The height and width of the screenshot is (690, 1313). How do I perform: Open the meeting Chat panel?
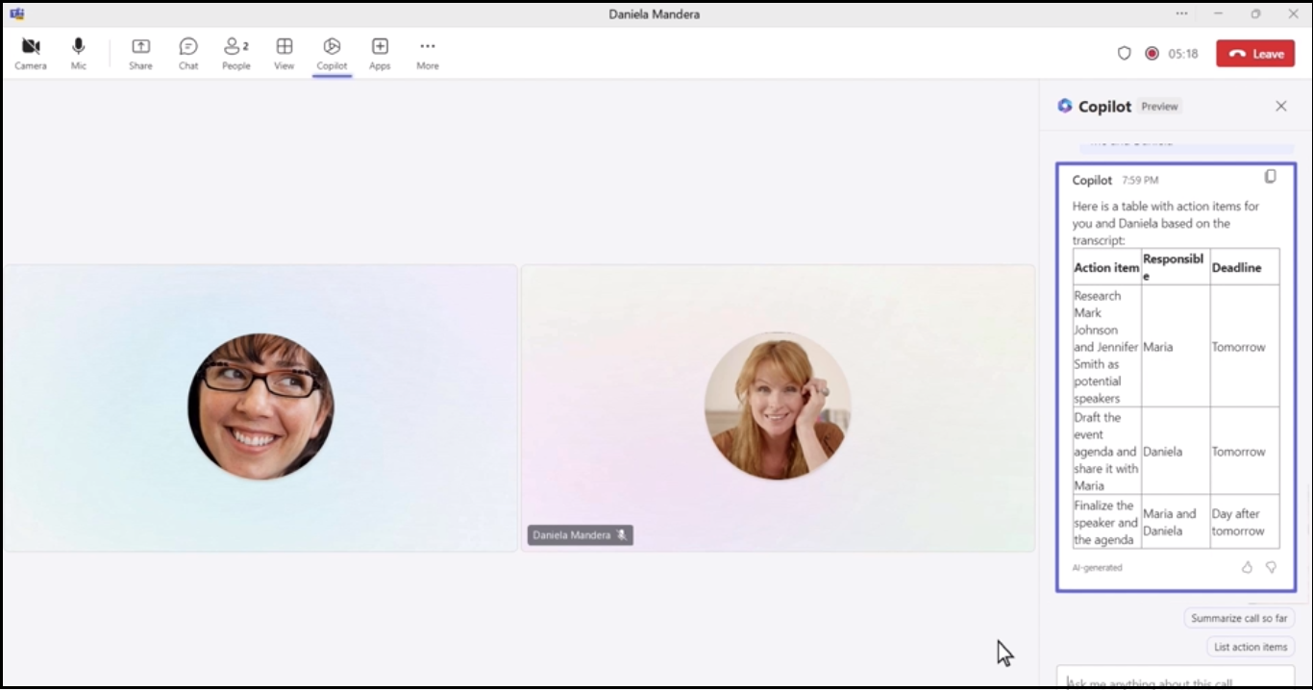coord(188,53)
